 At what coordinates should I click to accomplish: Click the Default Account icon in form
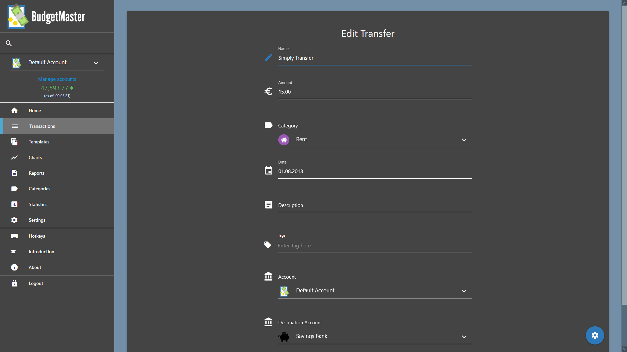point(284,291)
